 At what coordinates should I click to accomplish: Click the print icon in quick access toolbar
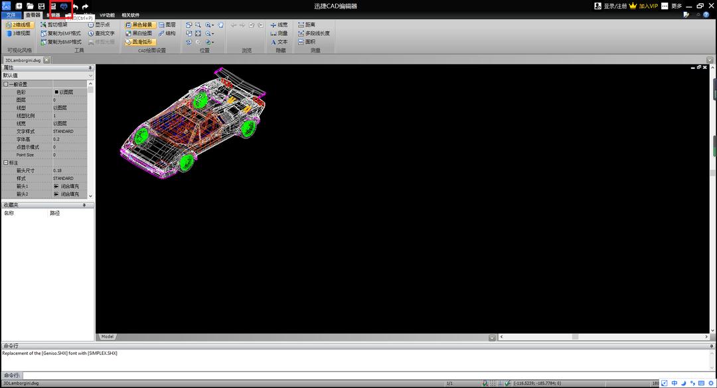(x=64, y=6)
